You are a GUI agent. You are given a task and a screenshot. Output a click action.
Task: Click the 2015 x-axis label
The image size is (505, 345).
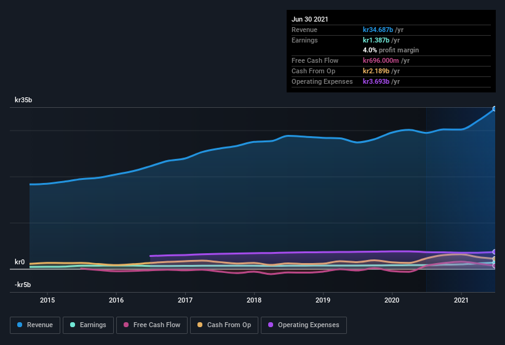pyautogui.click(x=47, y=300)
